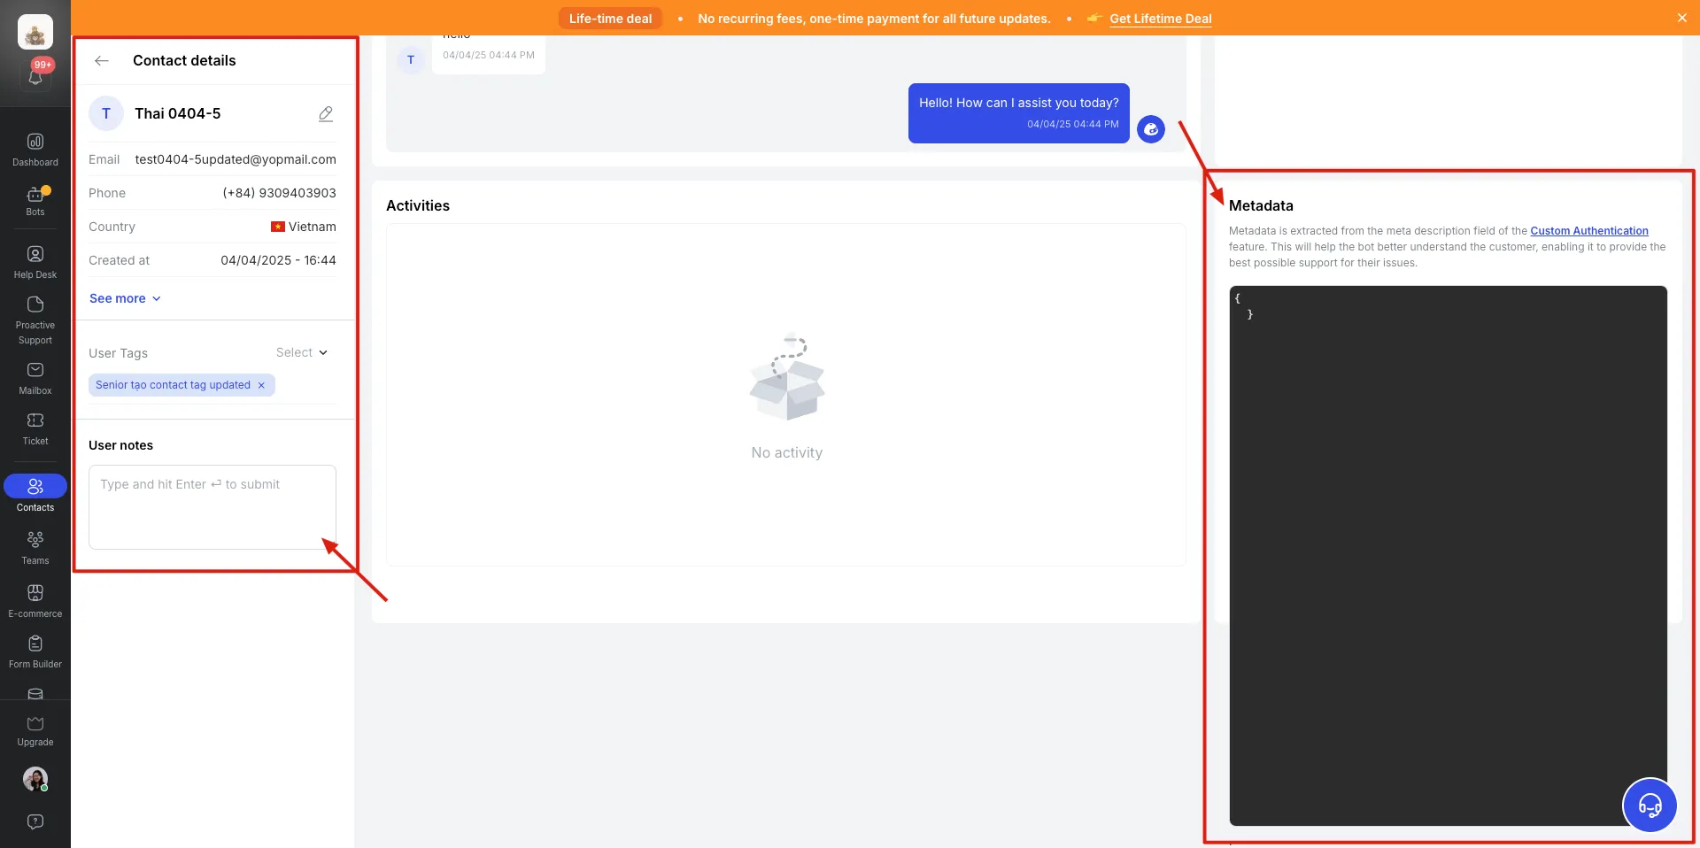Expand See more contact details

125,299
